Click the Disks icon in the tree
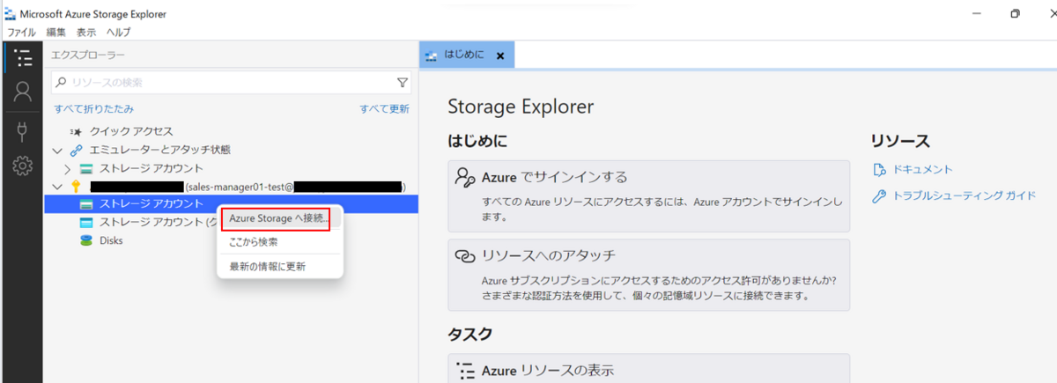The height and width of the screenshot is (383, 1057). pyautogui.click(x=86, y=240)
